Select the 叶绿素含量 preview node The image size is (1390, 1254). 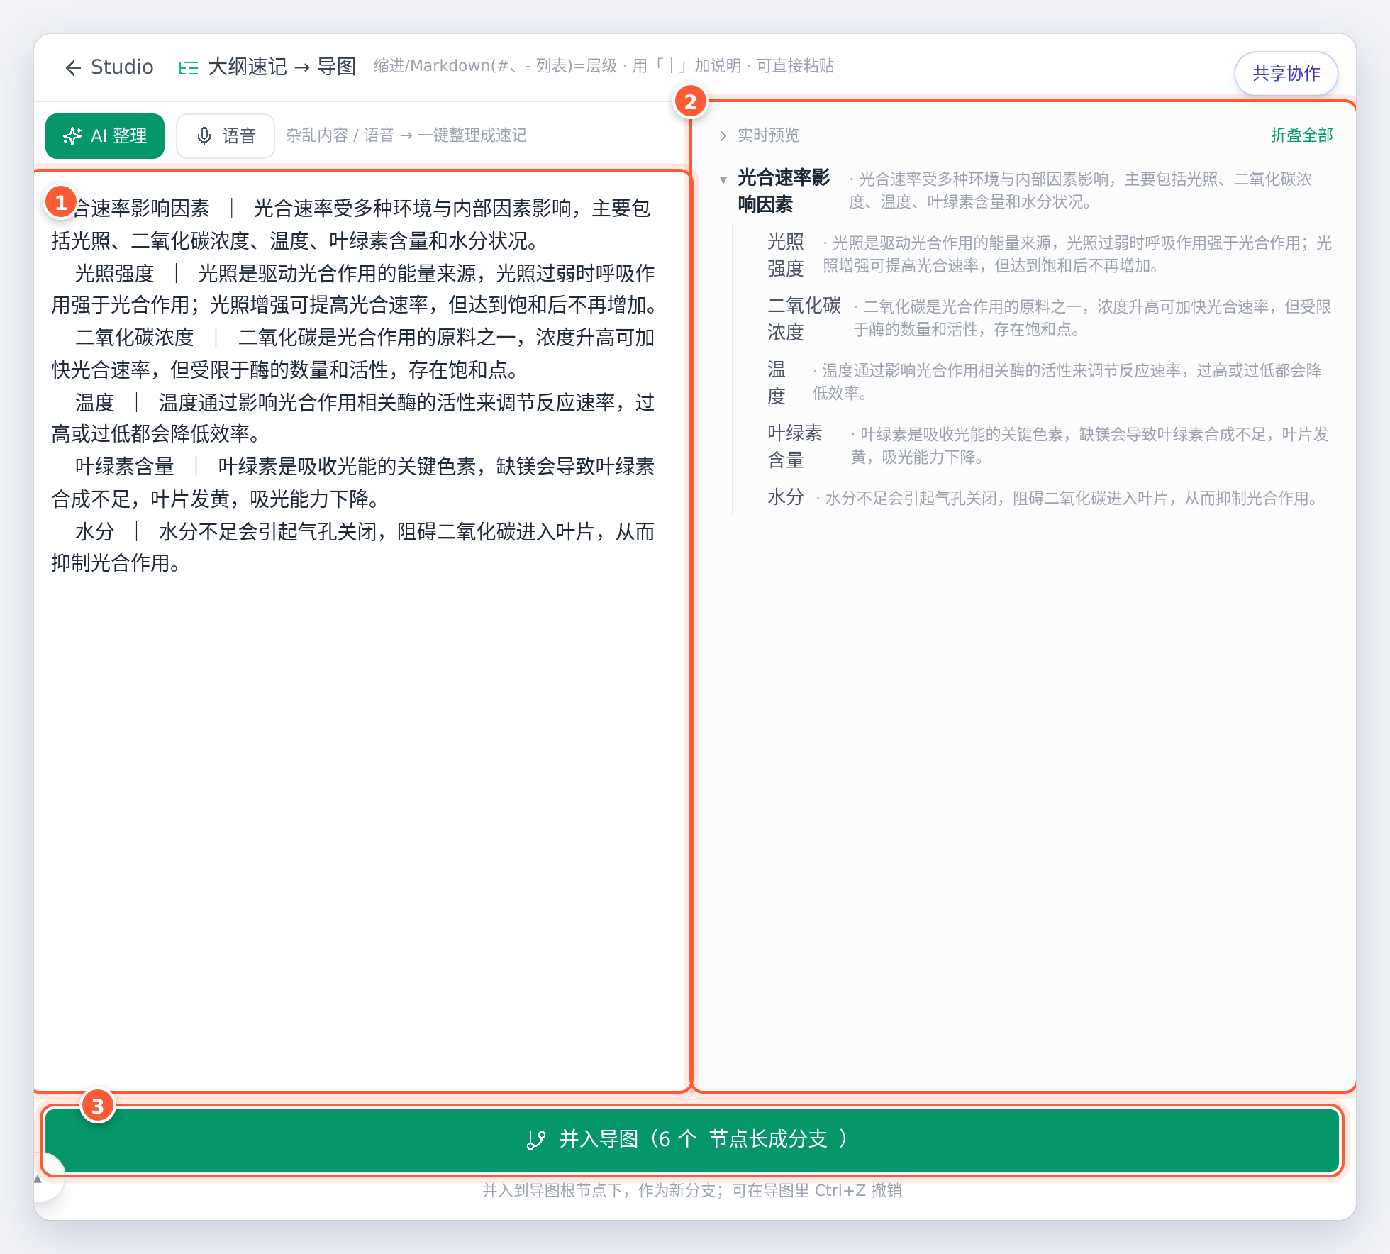(x=795, y=447)
